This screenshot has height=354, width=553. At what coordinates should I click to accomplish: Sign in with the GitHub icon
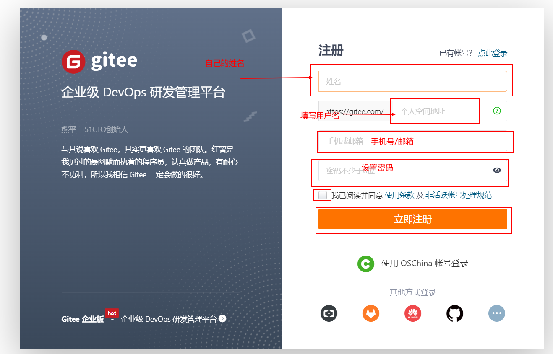pyautogui.click(x=455, y=313)
